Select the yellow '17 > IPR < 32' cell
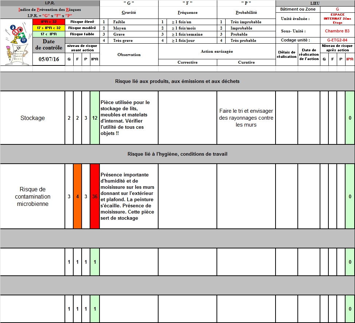 [x=48, y=28]
